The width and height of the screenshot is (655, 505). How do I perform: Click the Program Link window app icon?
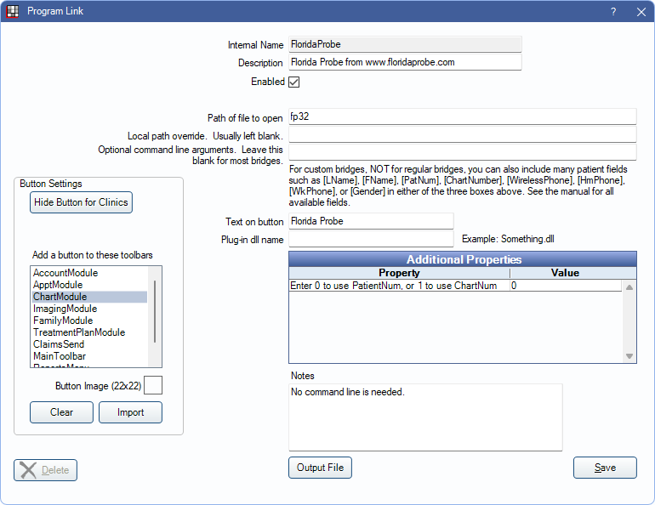click(x=13, y=12)
